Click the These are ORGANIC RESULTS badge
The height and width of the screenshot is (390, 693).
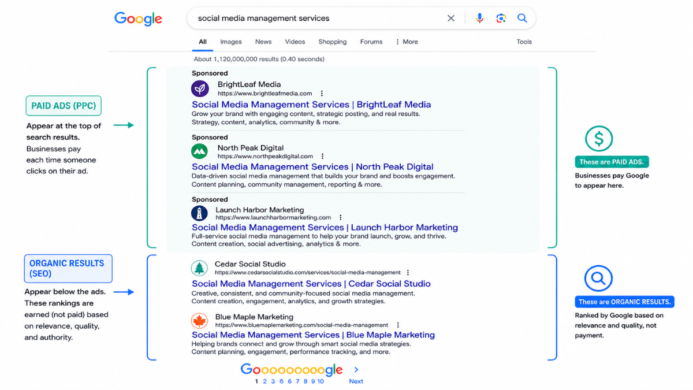[x=625, y=302]
